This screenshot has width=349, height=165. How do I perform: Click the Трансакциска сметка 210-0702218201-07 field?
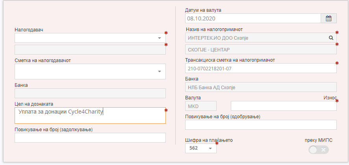coord(261,68)
